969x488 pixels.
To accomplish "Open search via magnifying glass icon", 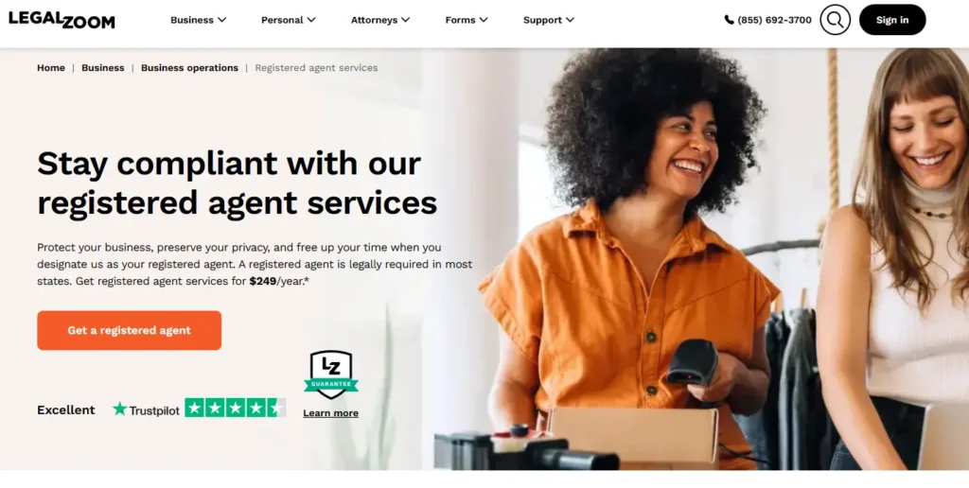I will click(835, 20).
